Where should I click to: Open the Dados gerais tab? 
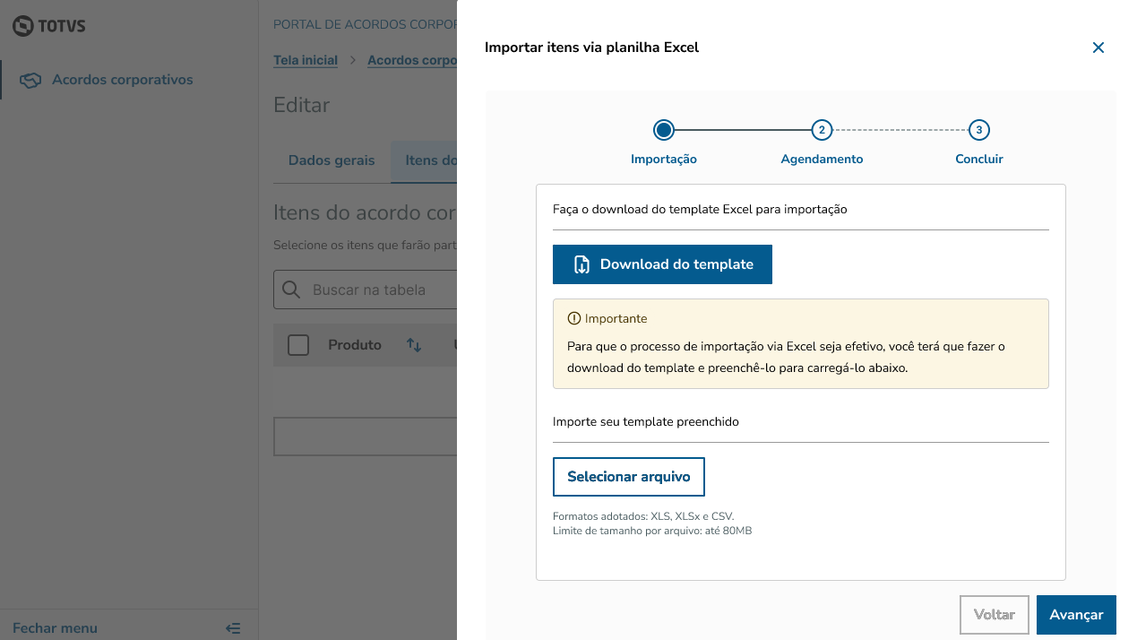point(332,160)
